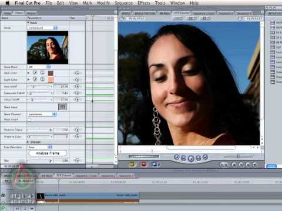Click the Canvas shuttle control slider
282x211 pixels.
click(x=239, y=156)
